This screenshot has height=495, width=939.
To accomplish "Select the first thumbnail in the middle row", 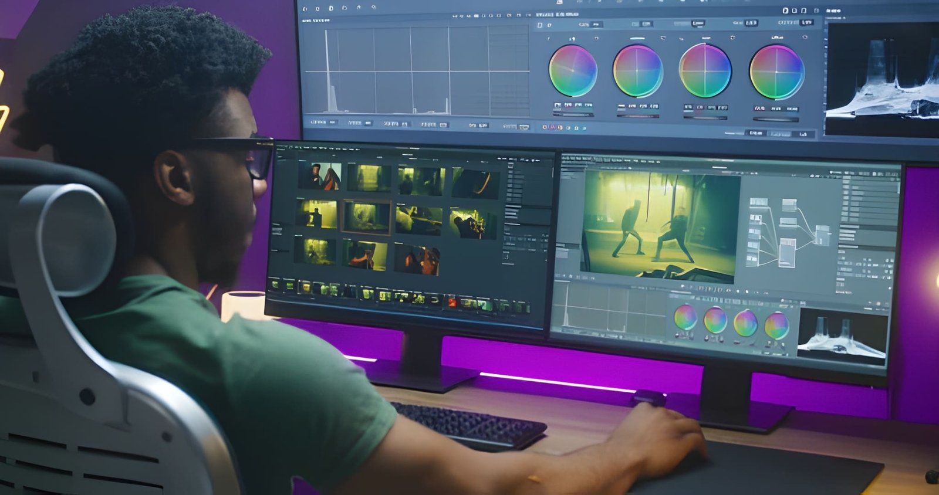I will point(317,214).
